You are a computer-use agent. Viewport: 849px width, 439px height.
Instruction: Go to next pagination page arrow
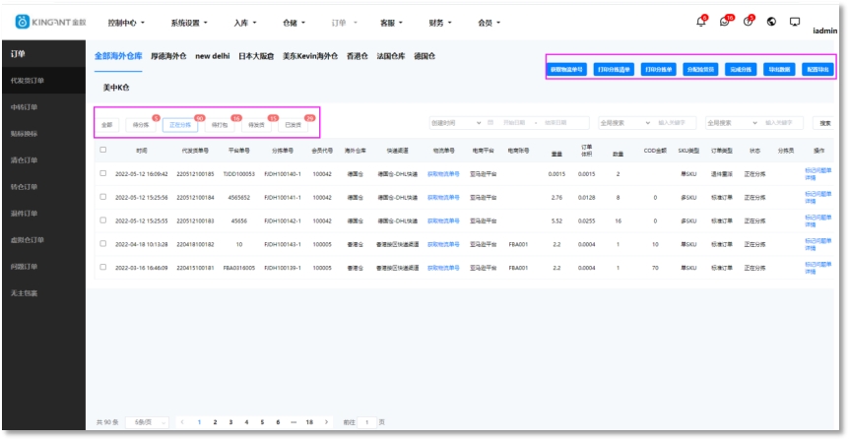(x=326, y=422)
